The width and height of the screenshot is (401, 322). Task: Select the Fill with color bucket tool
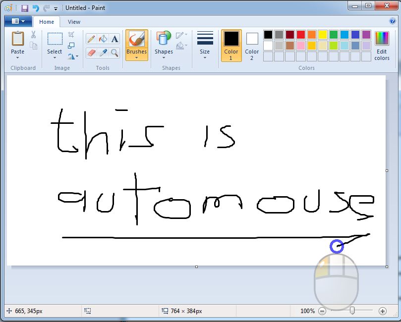pos(103,39)
